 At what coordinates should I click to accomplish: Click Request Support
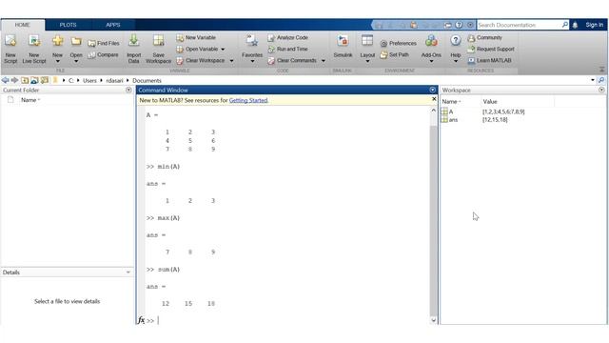click(x=491, y=49)
